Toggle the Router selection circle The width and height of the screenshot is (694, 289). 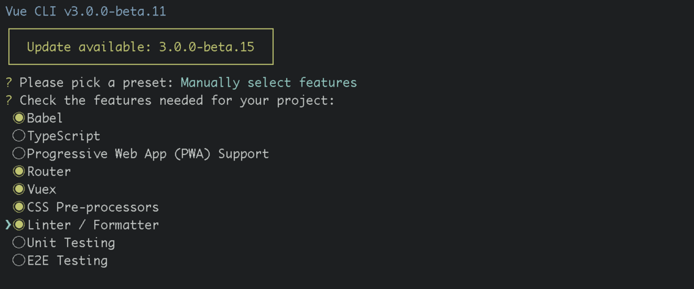tap(18, 171)
